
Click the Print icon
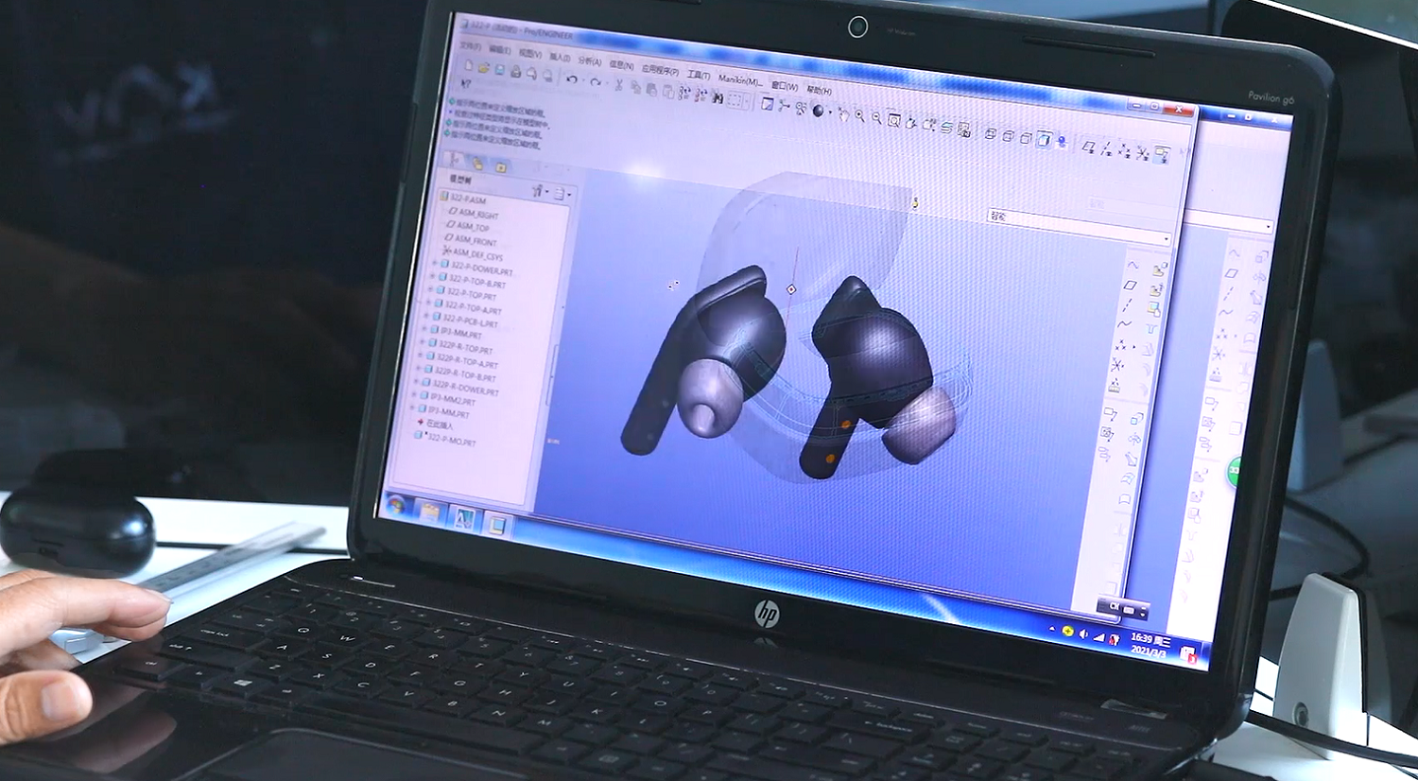(515, 72)
